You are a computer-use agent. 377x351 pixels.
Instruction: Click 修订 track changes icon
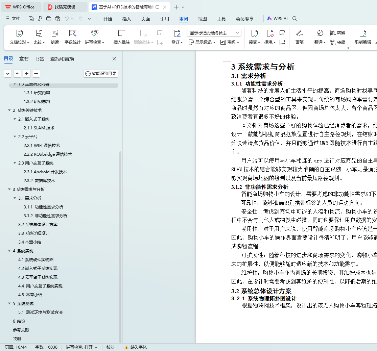(x=177, y=33)
